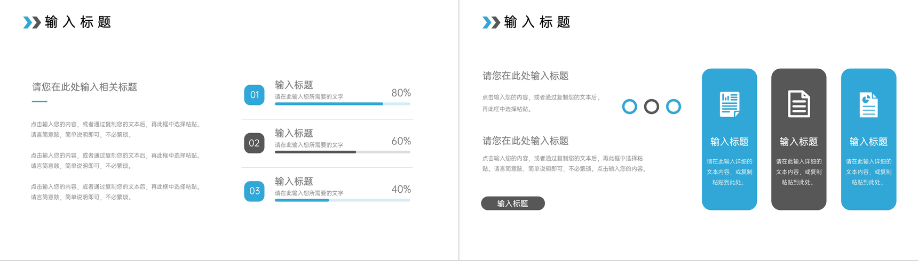Select the blue 01 number badge
Screen dimensions: 918x261
pyautogui.click(x=254, y=95)
